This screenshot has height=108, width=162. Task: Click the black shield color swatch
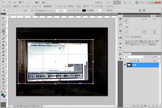(84, 10)
